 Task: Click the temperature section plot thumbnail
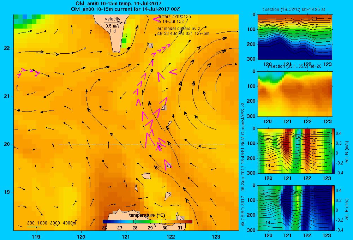tap(295, 37)
